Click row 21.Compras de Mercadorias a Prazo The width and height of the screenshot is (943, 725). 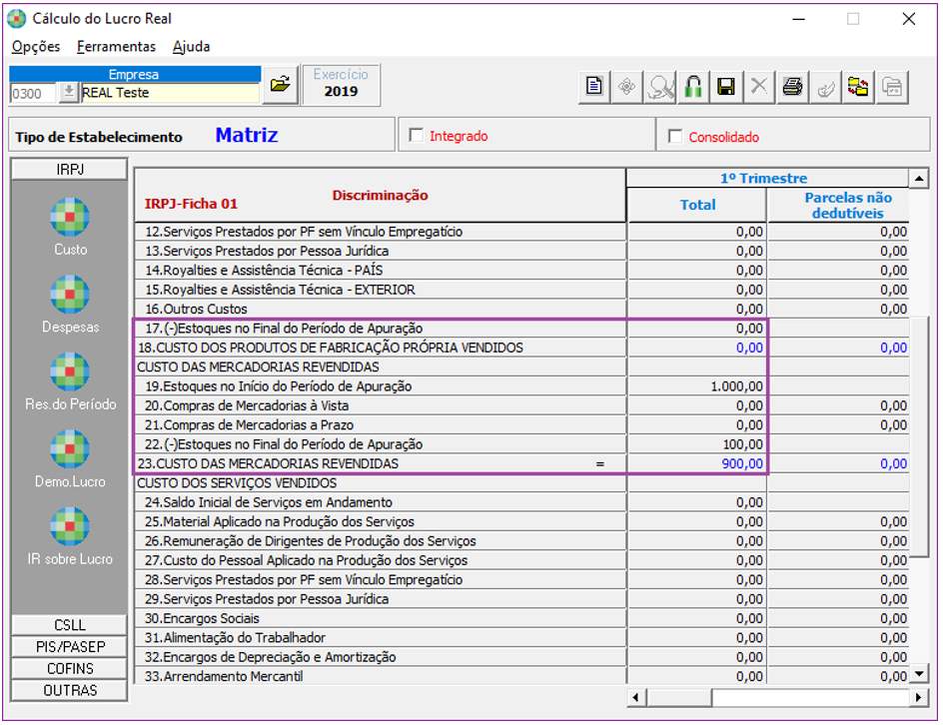point(380,424)
